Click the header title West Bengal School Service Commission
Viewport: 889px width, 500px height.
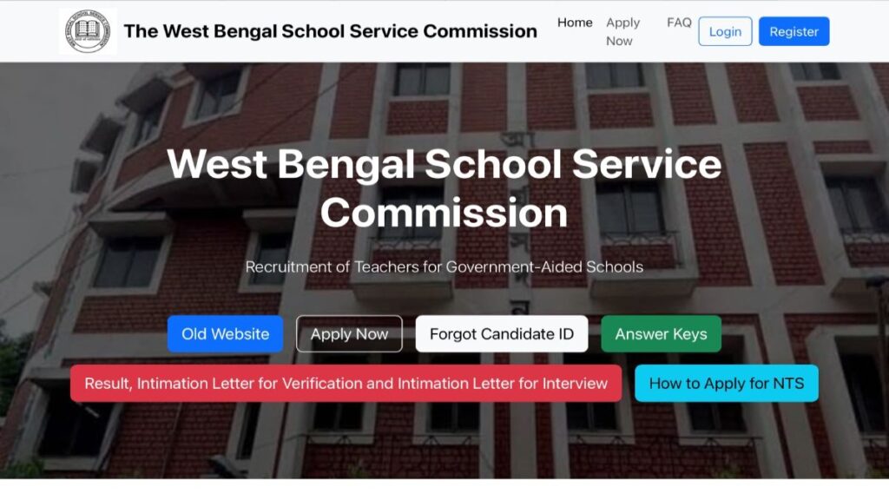330,31
